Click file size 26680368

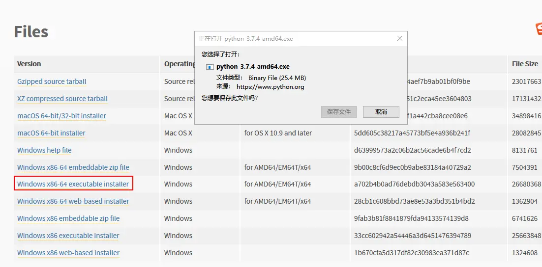tap(526, 184)
